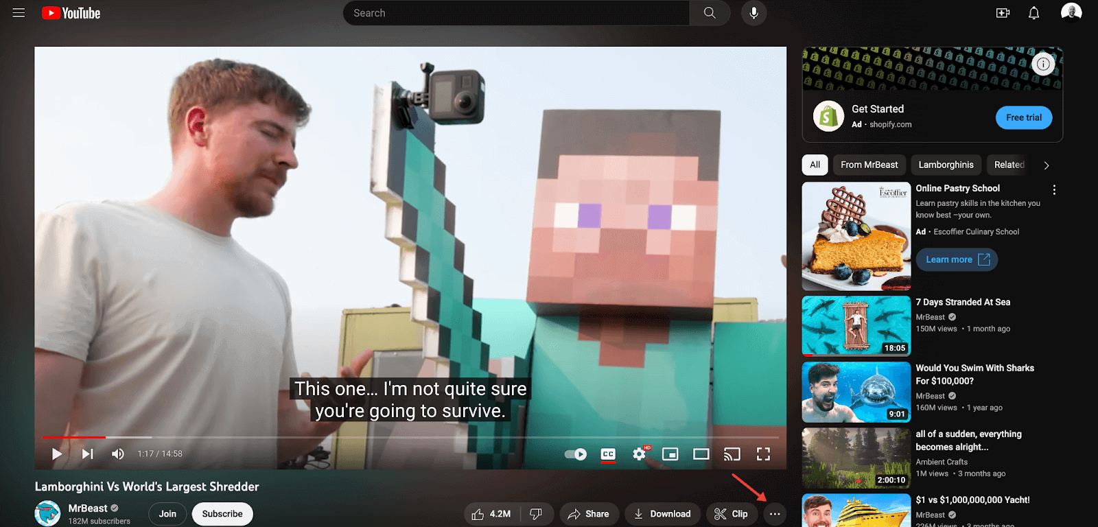This screenshot has height=527, width=1098.
Task: Open the Create video icon
Action: 1003,13
